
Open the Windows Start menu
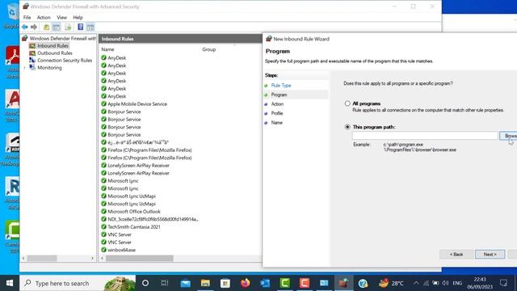tap(10, 283)
